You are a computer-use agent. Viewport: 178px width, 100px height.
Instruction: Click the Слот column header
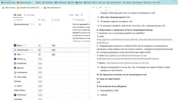(x=42, y=20)
